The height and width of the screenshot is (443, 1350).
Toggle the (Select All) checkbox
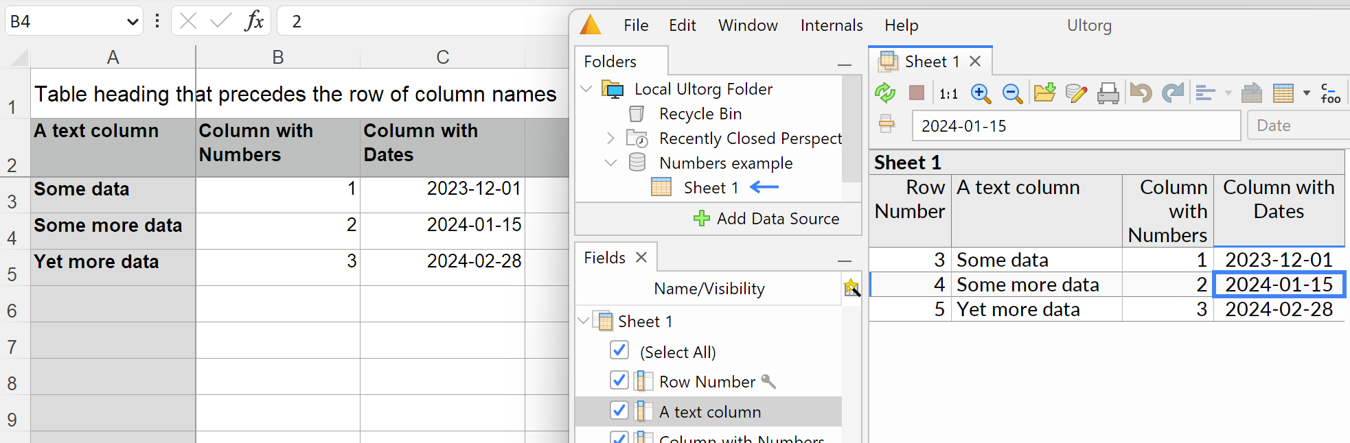click(x=619, y=350)
